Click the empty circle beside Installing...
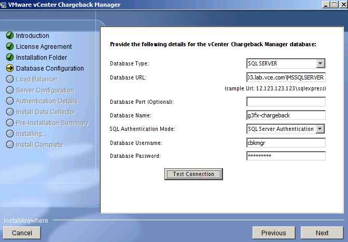This screenshot has height=242, width=348. point(10,133)
